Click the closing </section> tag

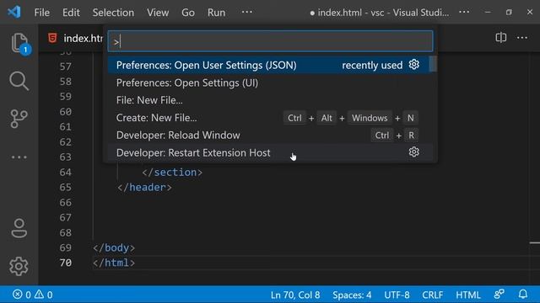[172, 172]
